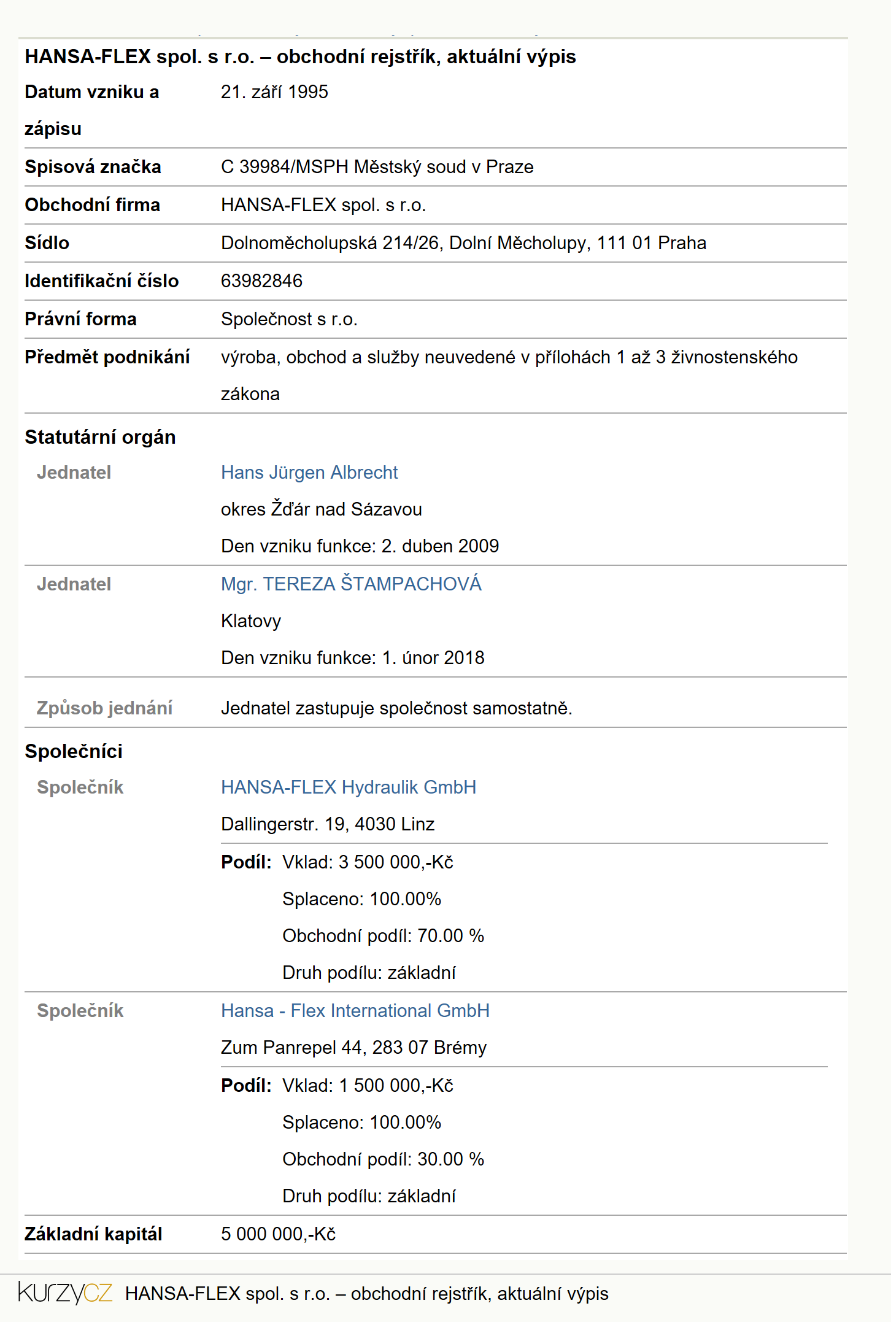Click the main page heading at top

tap(300, 57)
